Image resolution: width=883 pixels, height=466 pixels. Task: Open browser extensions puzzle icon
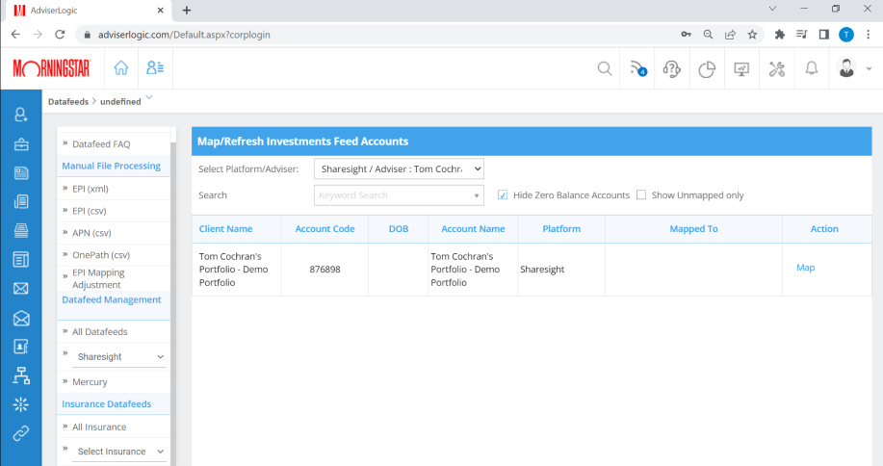[779, 35]
